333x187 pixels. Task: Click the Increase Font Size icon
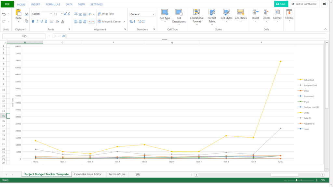[65, 14]
